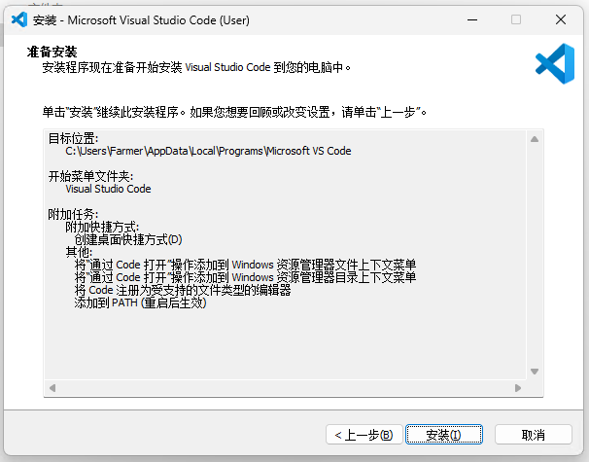Viewport: 589px width, 462px height.
Task: Click the line about 资源管理器目录上下文菜单
Action: tap(245, 277)
